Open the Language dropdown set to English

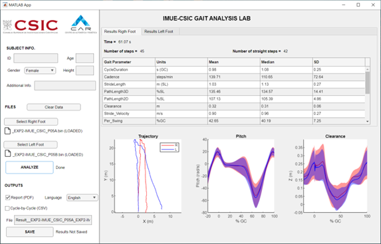click(x=82, y=197)
